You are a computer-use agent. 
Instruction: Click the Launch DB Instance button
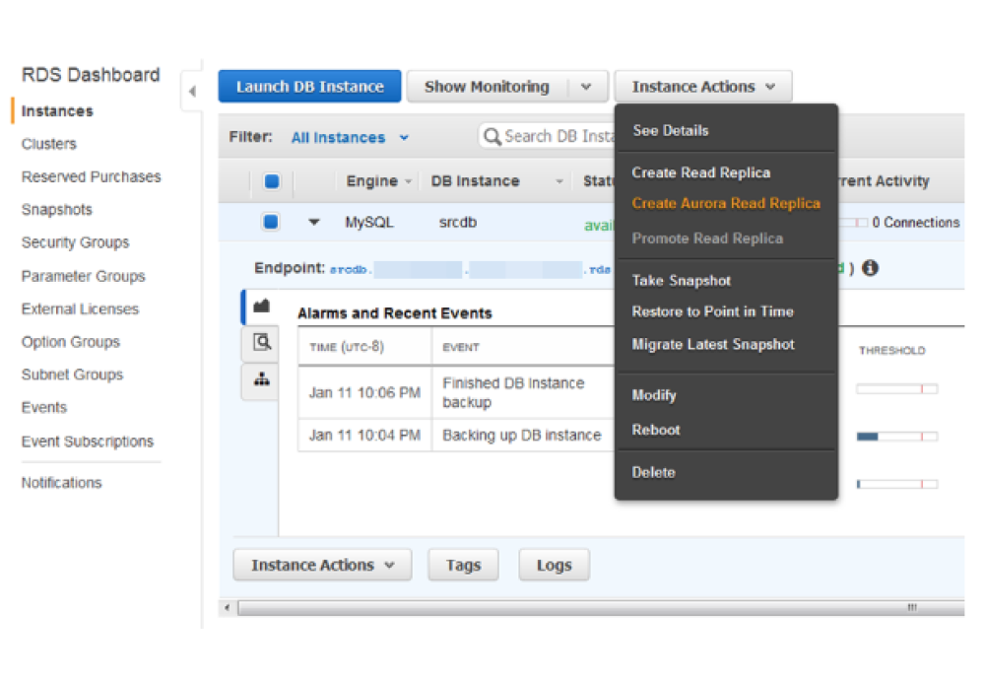click(309, 87)
